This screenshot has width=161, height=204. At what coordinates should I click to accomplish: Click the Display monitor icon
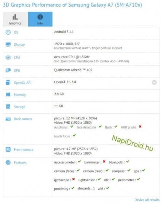click(8, 44)
